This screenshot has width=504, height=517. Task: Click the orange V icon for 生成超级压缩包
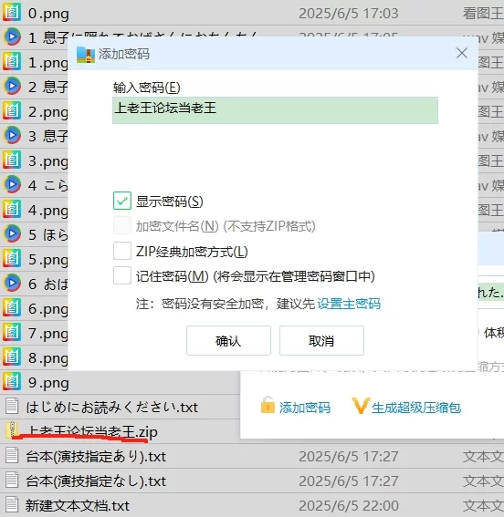pos(360,406)
